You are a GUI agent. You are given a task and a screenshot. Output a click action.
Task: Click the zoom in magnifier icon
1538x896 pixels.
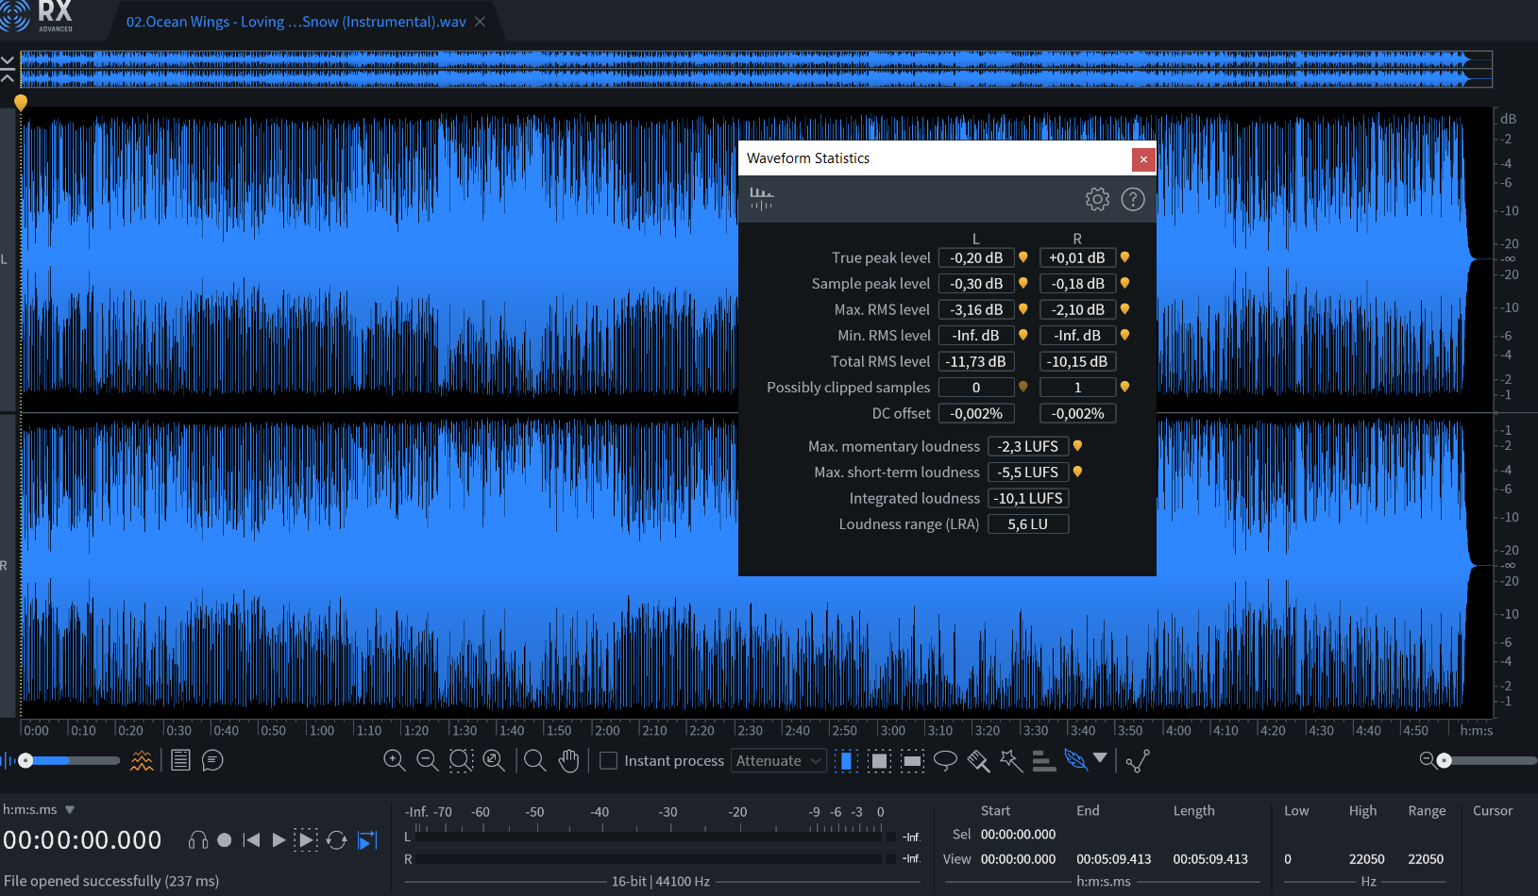tap(395, 760)
